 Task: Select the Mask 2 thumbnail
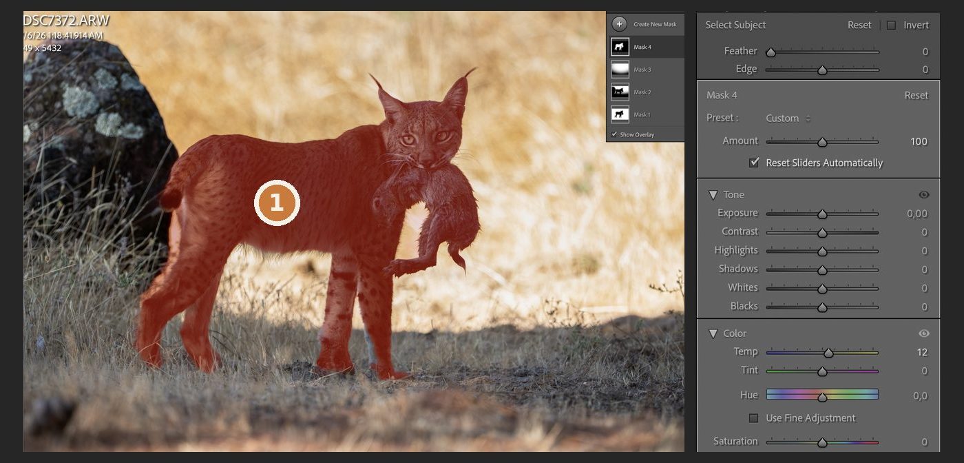click(x=620, y=92)
